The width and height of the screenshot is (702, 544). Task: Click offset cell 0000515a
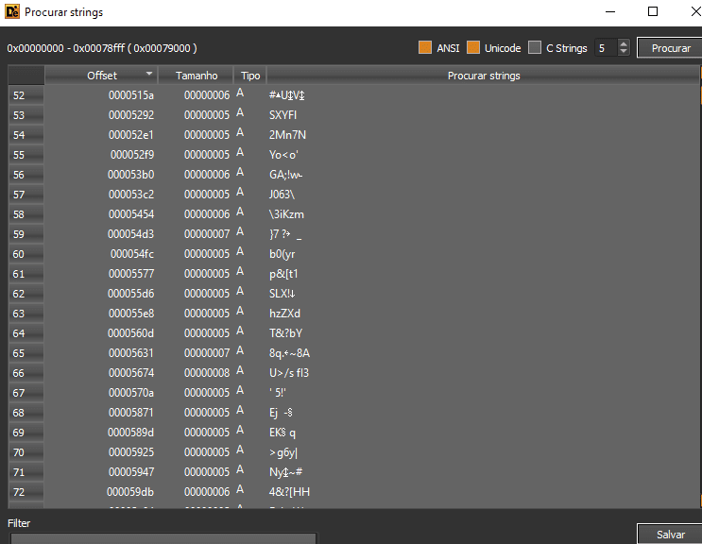tap(130, 95)
